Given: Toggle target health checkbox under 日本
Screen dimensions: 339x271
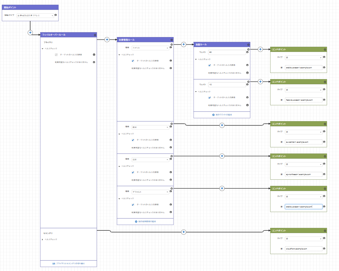Looking at the screenshot, I should 133,172.
